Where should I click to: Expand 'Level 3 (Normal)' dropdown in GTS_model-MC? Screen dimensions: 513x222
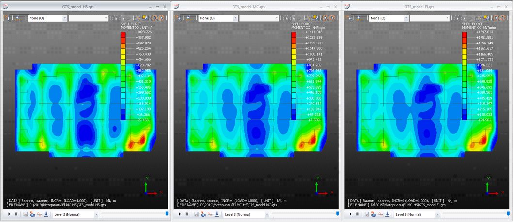(267, 214)
